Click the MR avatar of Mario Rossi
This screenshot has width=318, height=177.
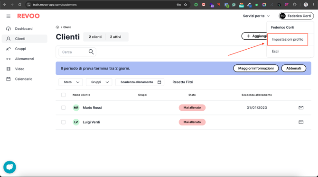[76, 107]
